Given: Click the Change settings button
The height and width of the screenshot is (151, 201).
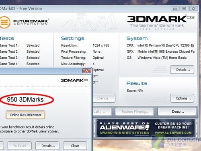Looking at the screenshot, I should tap(104, 98).
